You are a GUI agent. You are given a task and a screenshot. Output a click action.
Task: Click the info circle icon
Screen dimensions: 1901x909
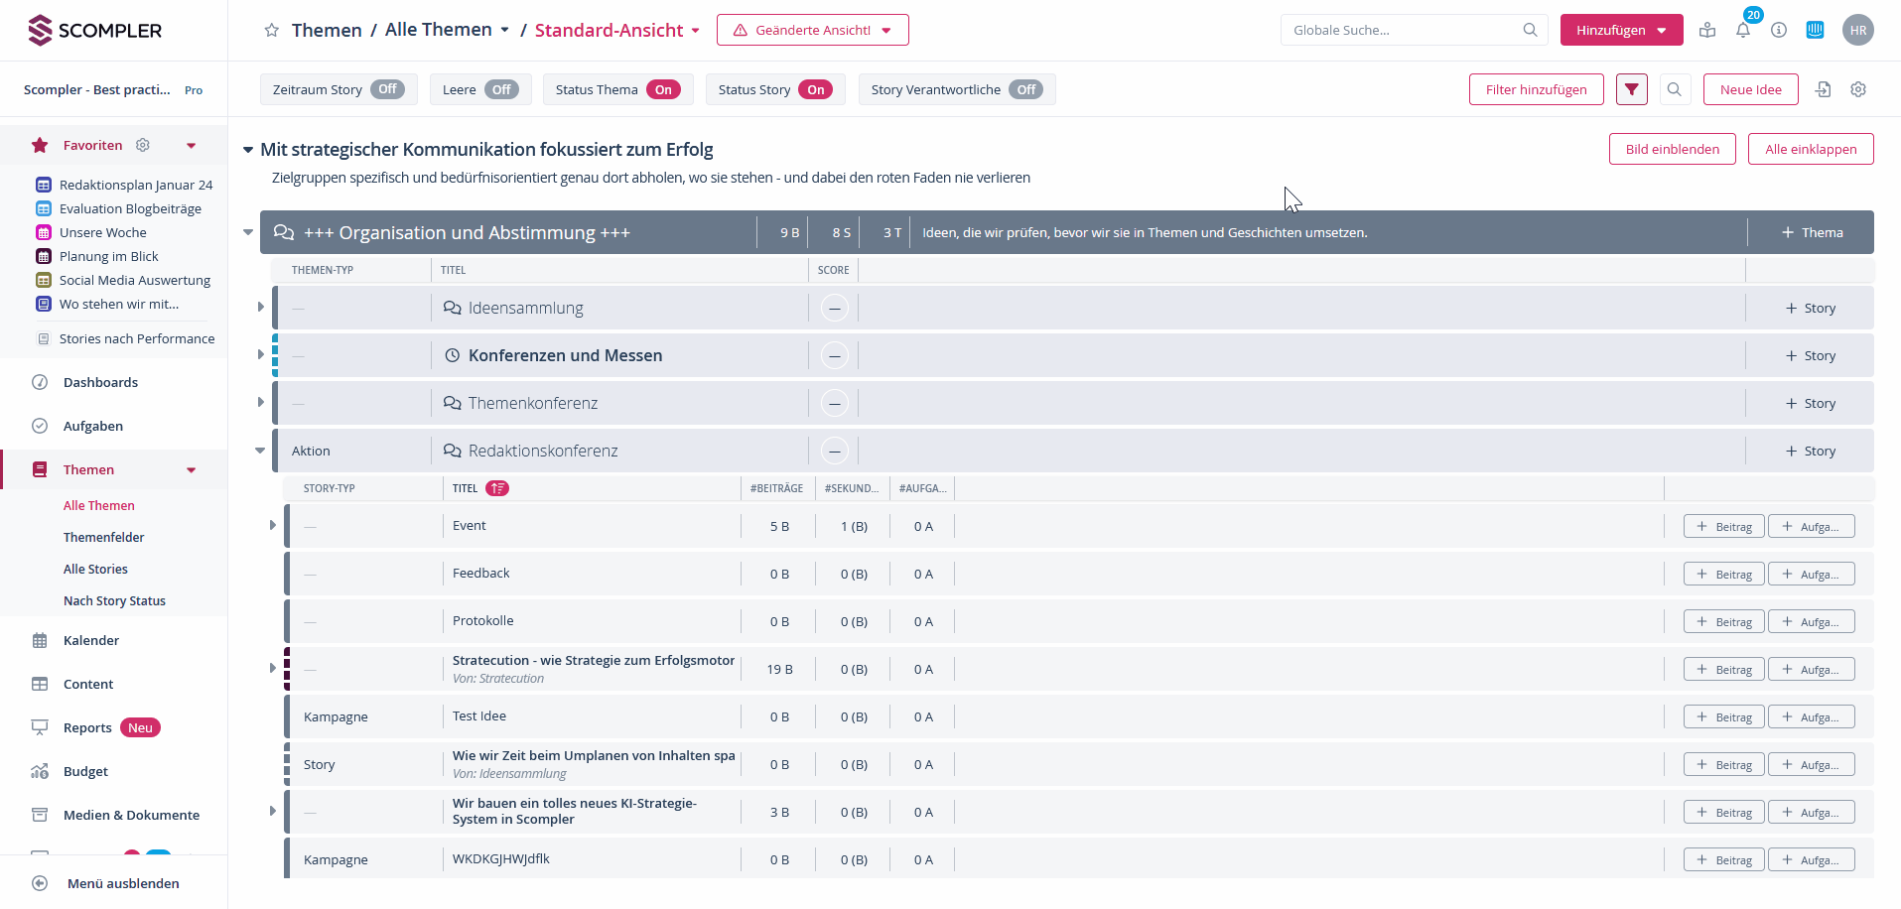[1779, 31]
